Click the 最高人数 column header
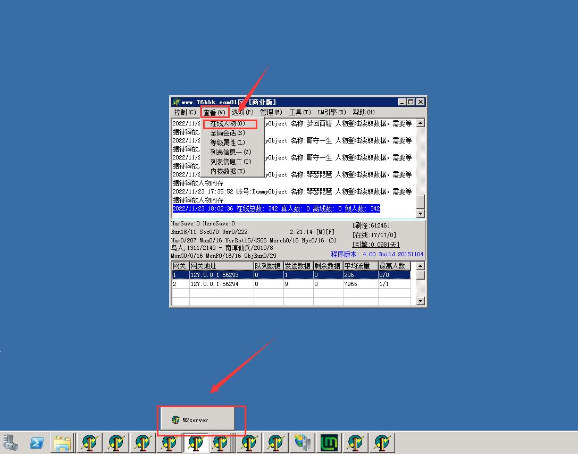The image size is (578, 454). [395, 266]
